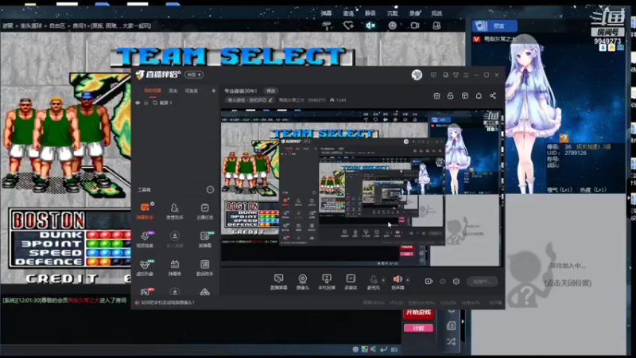The image size is (636, 358).
Task: Open the 读弹幕 tool
Action: point(204,239)
